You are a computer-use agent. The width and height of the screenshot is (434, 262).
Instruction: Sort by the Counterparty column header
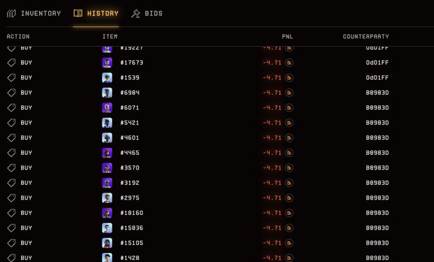pos(366,36)
